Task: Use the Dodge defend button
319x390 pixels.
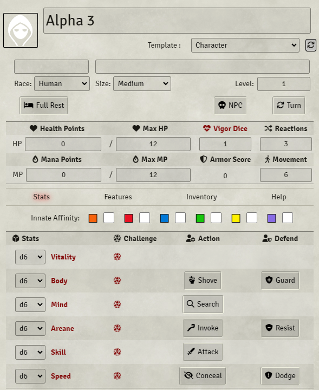Action: 280,375
